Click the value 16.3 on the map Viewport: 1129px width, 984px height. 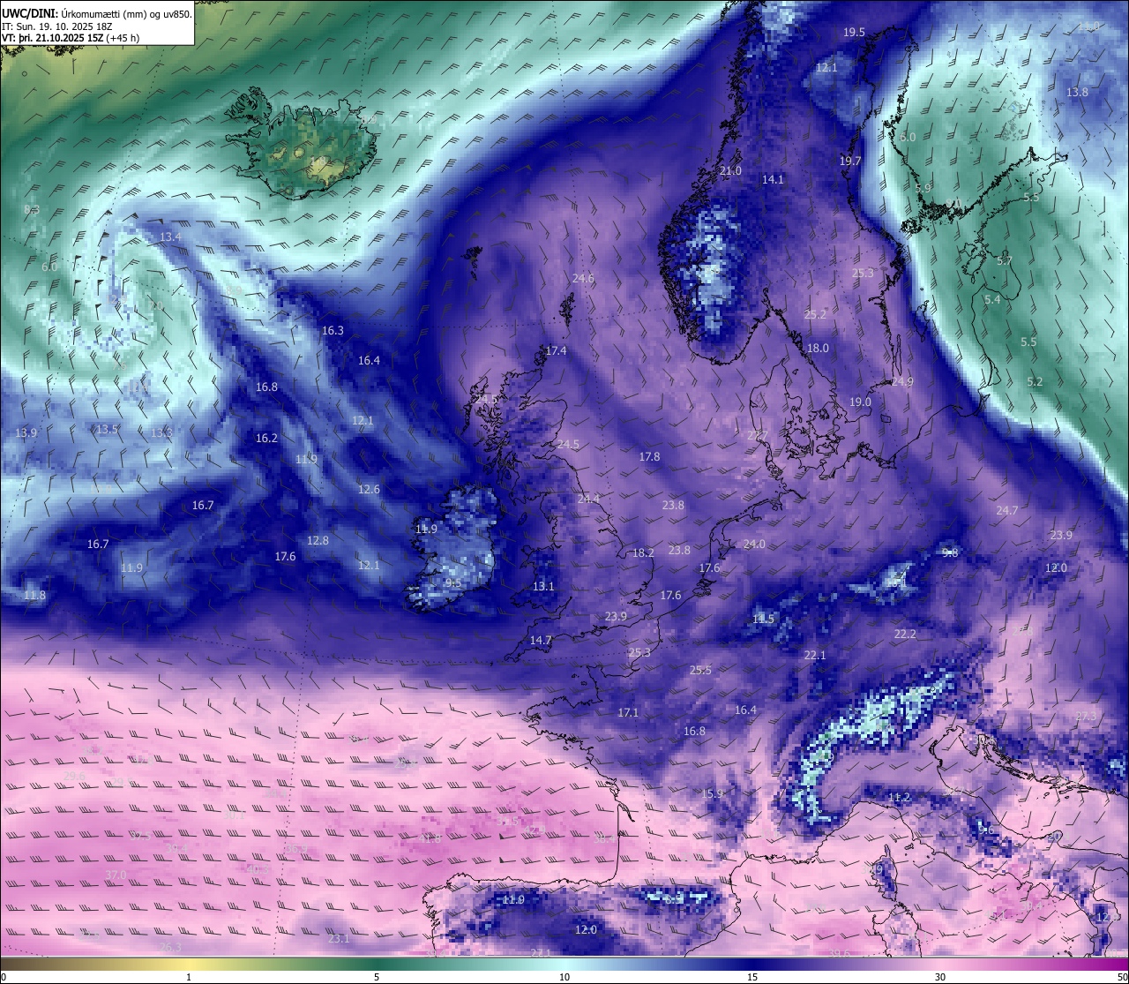[333, 330]
